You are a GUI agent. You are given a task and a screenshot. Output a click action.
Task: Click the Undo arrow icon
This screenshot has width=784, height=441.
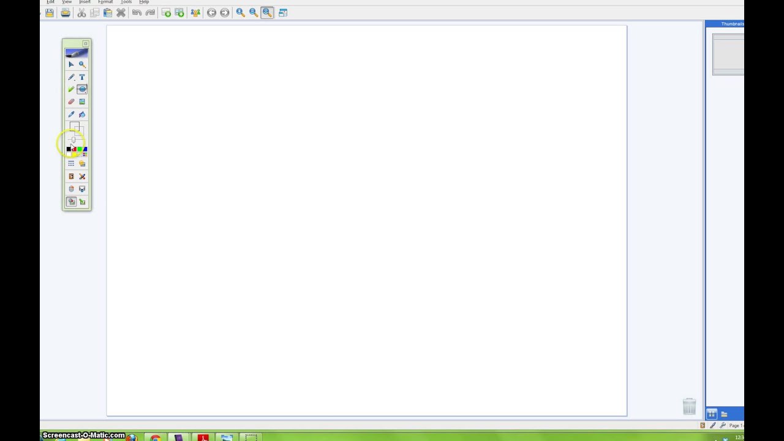tap(137, 12)
